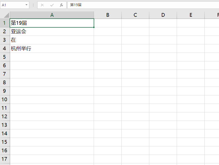Image resolution: width=219 pixels, height=165 pixels.
Task: Click cell containing 亚运会
Action: pyautogui.click(x=52, y=32)
